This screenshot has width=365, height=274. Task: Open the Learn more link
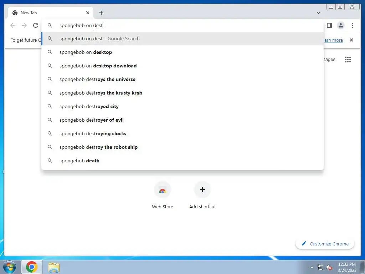[333, 40]
